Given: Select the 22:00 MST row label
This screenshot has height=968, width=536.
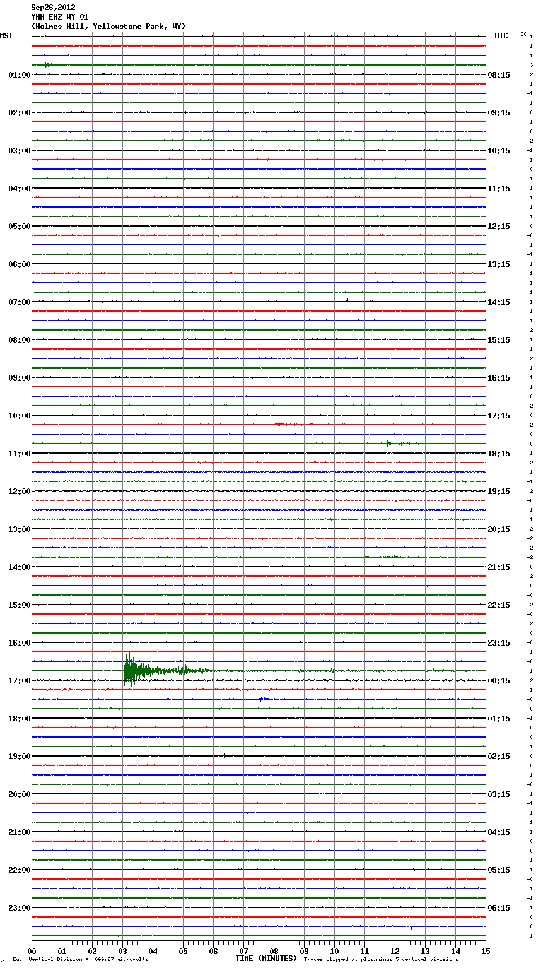Looking at the screenshot, I should [x=19, y=870].
